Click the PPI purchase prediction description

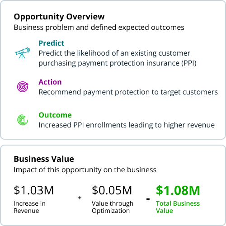coord(118,58)
